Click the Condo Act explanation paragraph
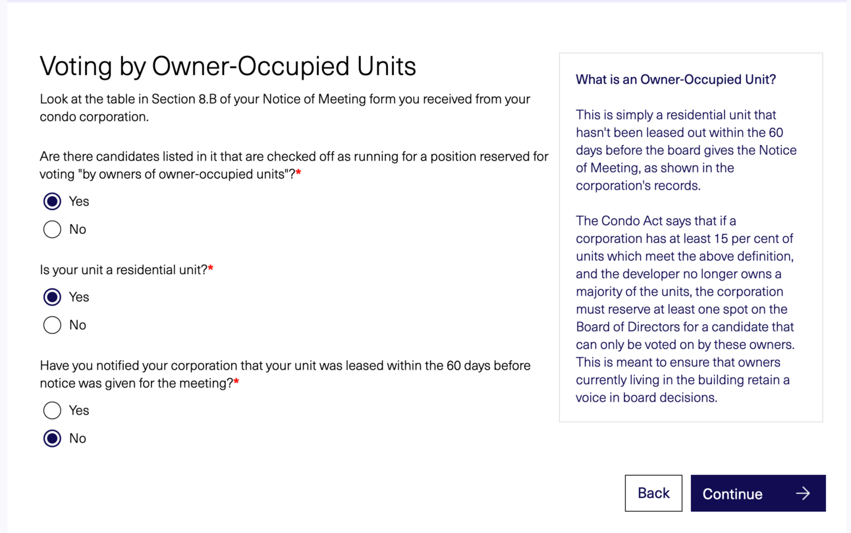The width and height of the screenshot is (851, 533). coord(686,309)
